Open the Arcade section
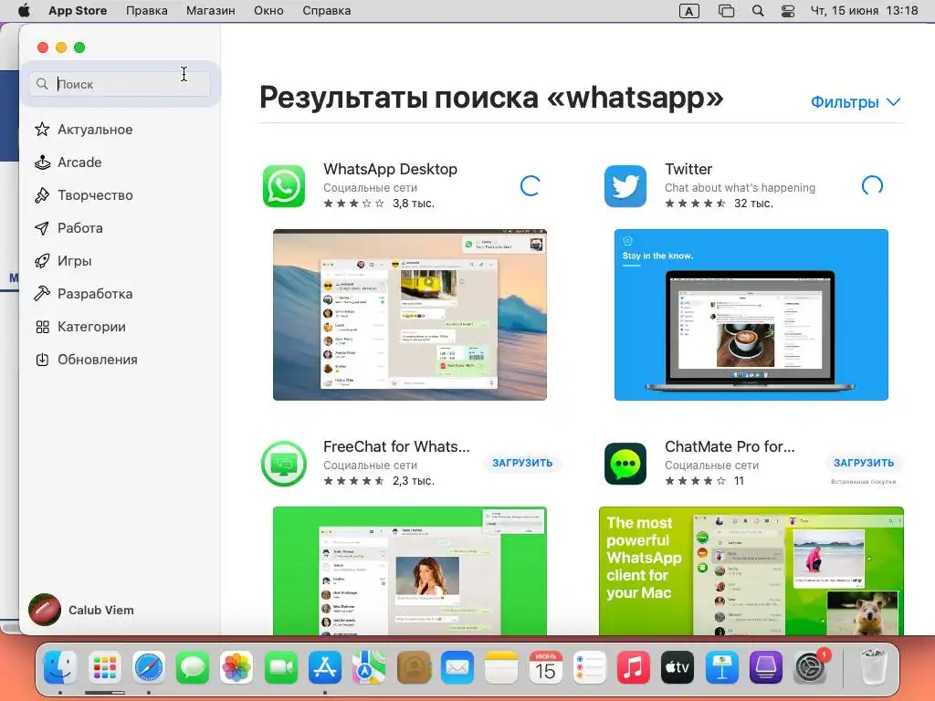This screenshot has width=935, height=701. (68, 162)
